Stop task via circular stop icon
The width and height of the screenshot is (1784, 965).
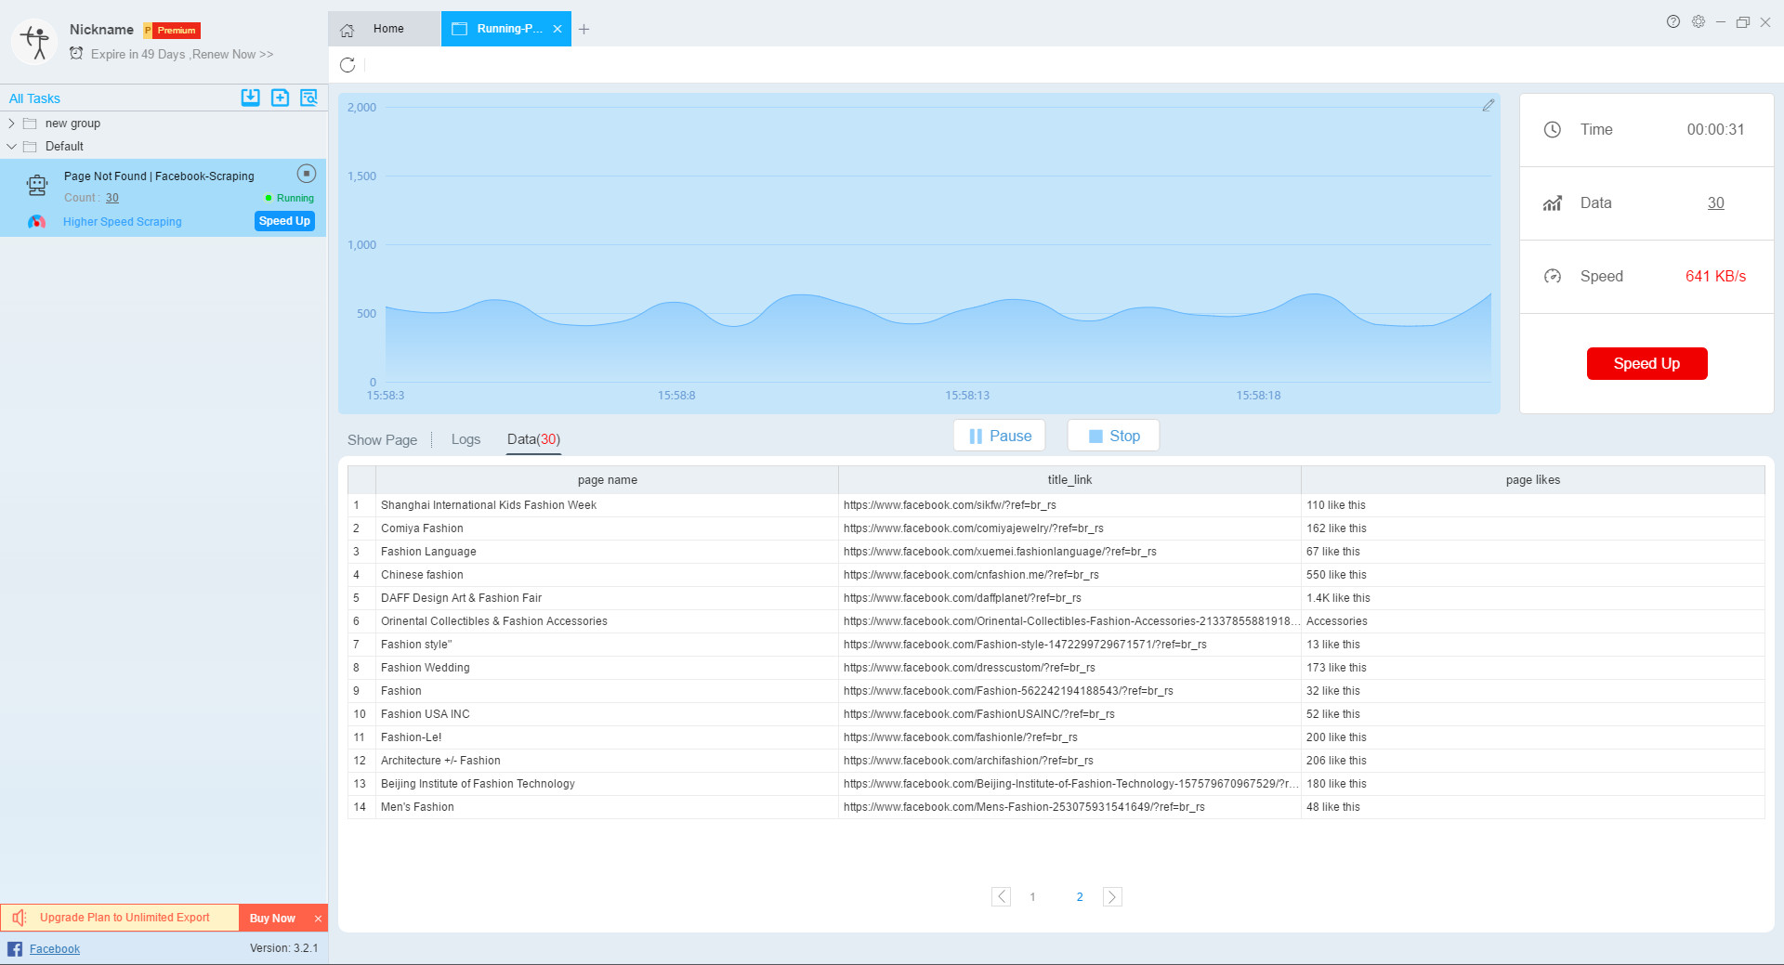pyautogui.click(x=307, y=174)
